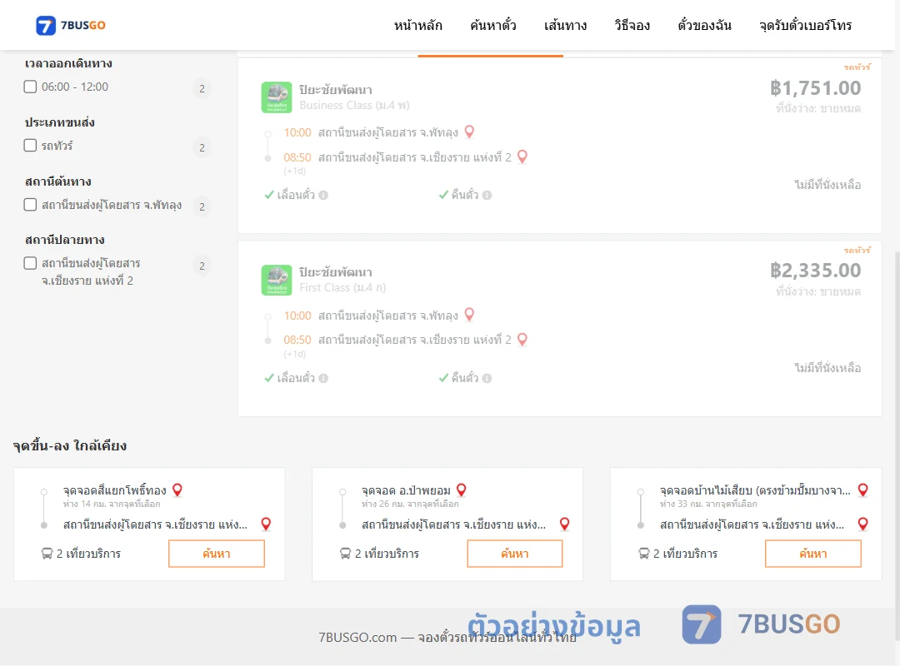Click the Business Class operator bus thumbnail
The image size is (900, 666).
[277, 97]
